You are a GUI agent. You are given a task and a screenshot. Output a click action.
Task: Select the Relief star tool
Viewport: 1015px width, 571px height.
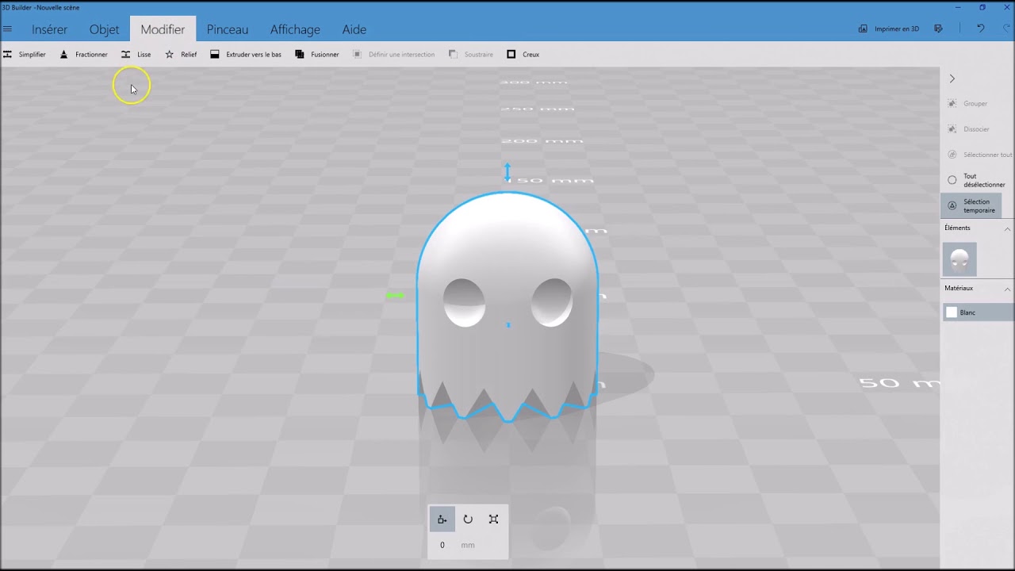[181, 55]
